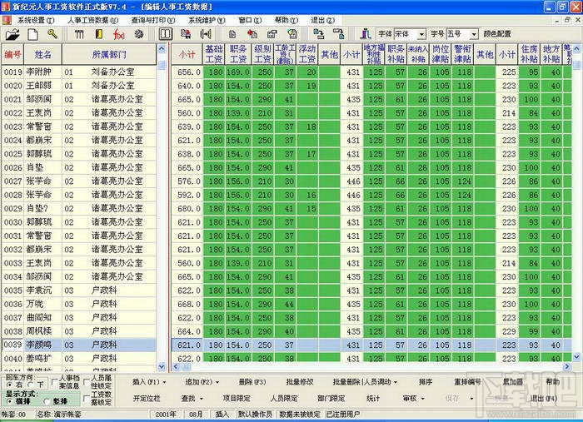Expand the 追加(F2) dropdown button
The height and width of the screenshot is (422, 583).
coord(217,382)
